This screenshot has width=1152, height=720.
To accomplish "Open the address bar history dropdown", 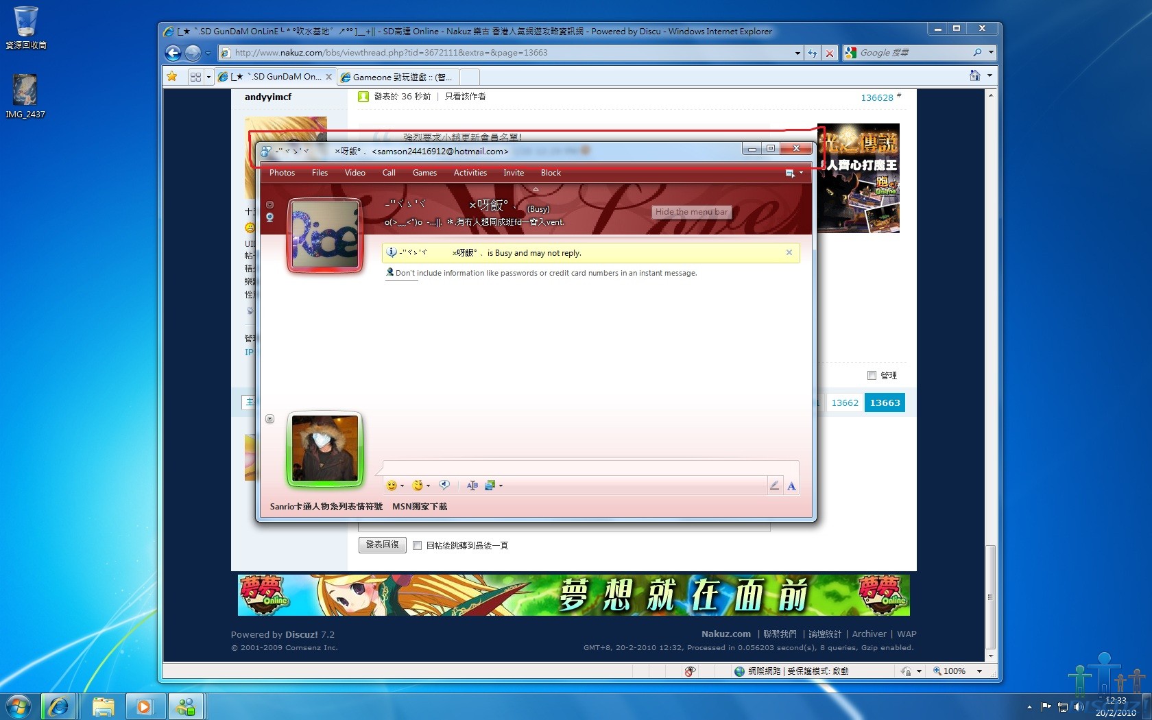I will [797, 53].
